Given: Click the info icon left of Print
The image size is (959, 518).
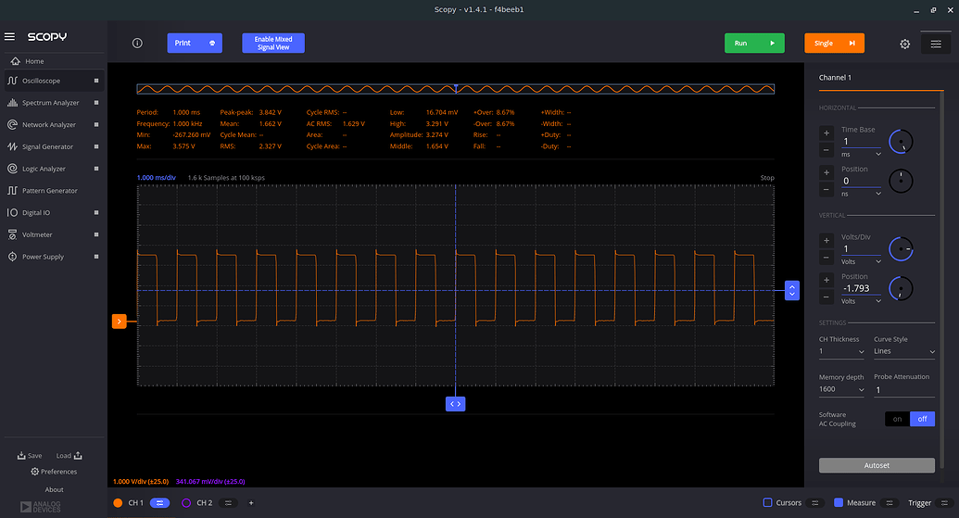Looking at the screenshot, I should click(x=137, y=44).
